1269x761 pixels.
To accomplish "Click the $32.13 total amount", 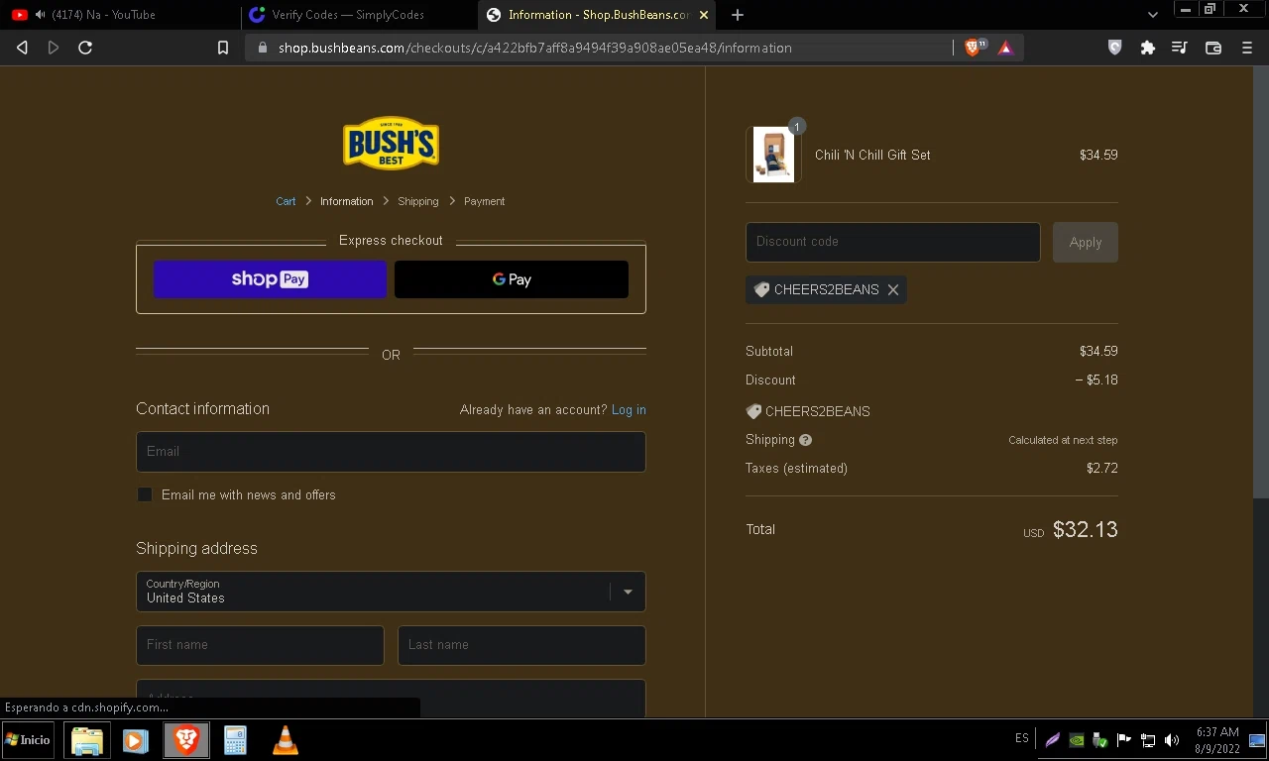I will click(1085, 529).
